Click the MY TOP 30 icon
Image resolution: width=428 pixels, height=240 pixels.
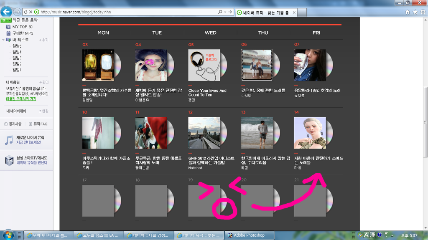[x=8, y=27]
